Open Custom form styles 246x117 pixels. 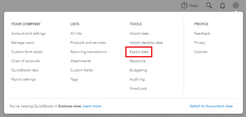click(27, 52)
